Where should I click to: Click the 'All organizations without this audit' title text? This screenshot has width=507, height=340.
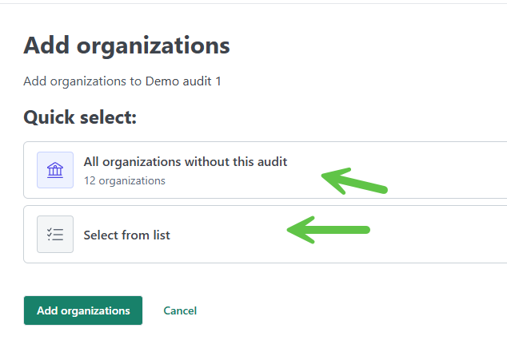[185, 162]
